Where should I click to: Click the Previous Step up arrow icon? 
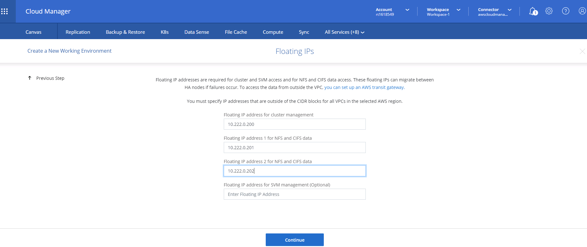coord(30,78)
